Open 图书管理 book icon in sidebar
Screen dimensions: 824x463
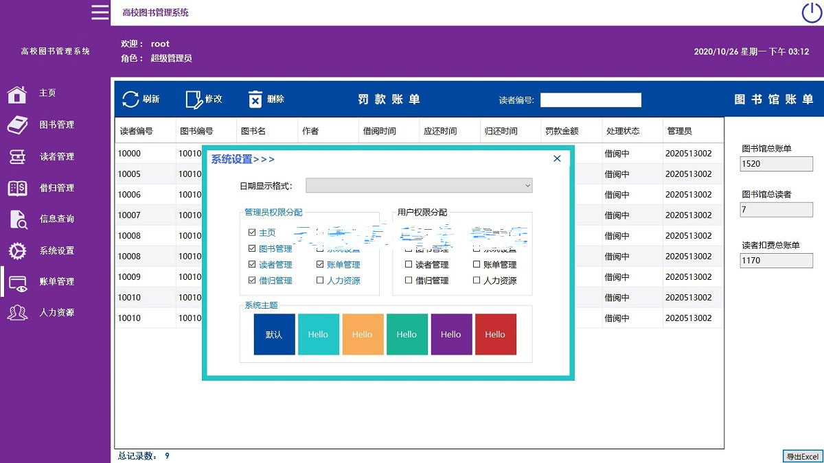[17, 125]
